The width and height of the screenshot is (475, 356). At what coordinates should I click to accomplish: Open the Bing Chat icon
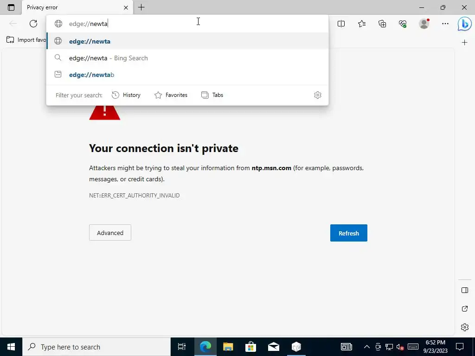[464, 24]
